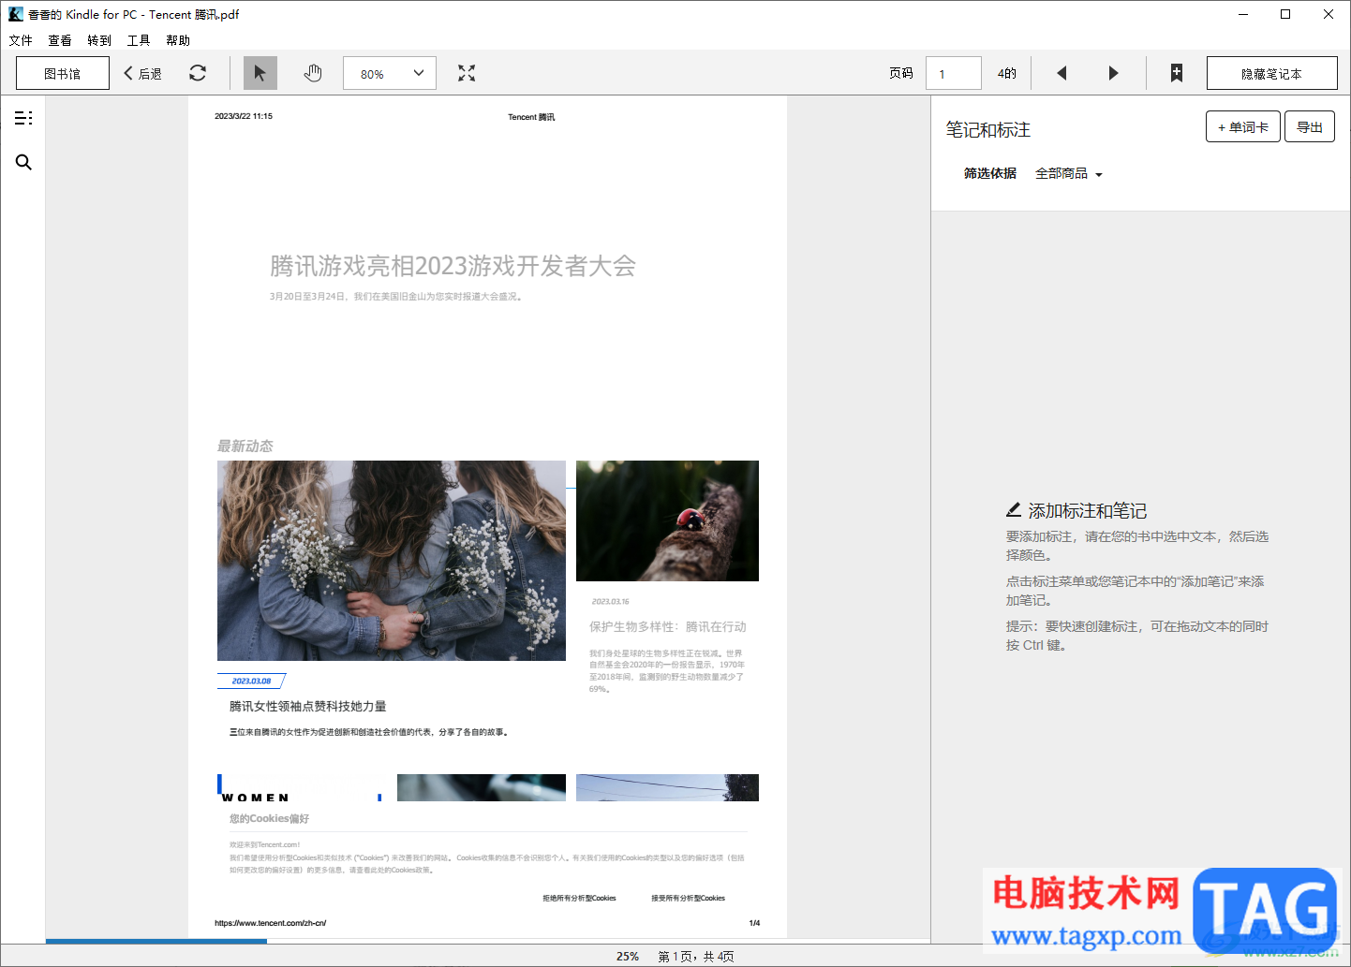Open the table of contents icon

tap(23, 118)
